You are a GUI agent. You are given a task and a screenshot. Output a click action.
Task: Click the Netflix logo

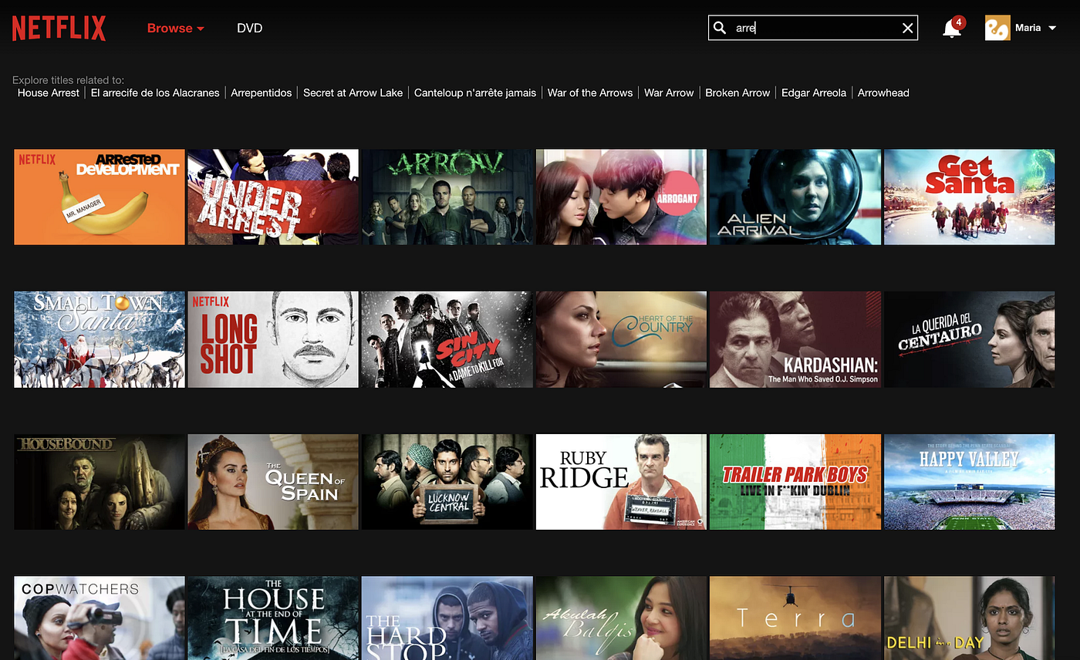[x=59, y=29]
